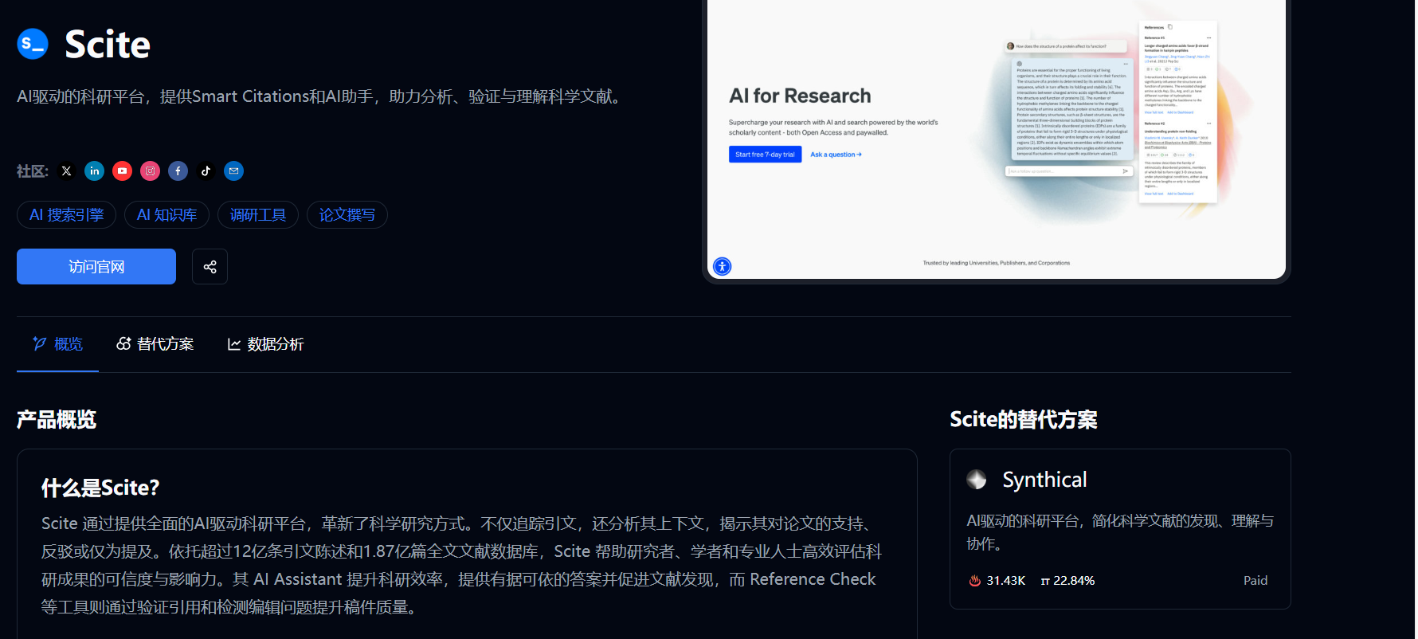
Task: Click the Scite的替代方案 heading
Action: pyautogui.click(x=1024, y=420)
